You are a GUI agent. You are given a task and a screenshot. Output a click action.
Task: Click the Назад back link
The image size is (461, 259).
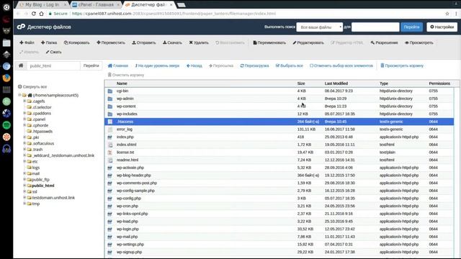pyautogui.click(x=194, y=65)
